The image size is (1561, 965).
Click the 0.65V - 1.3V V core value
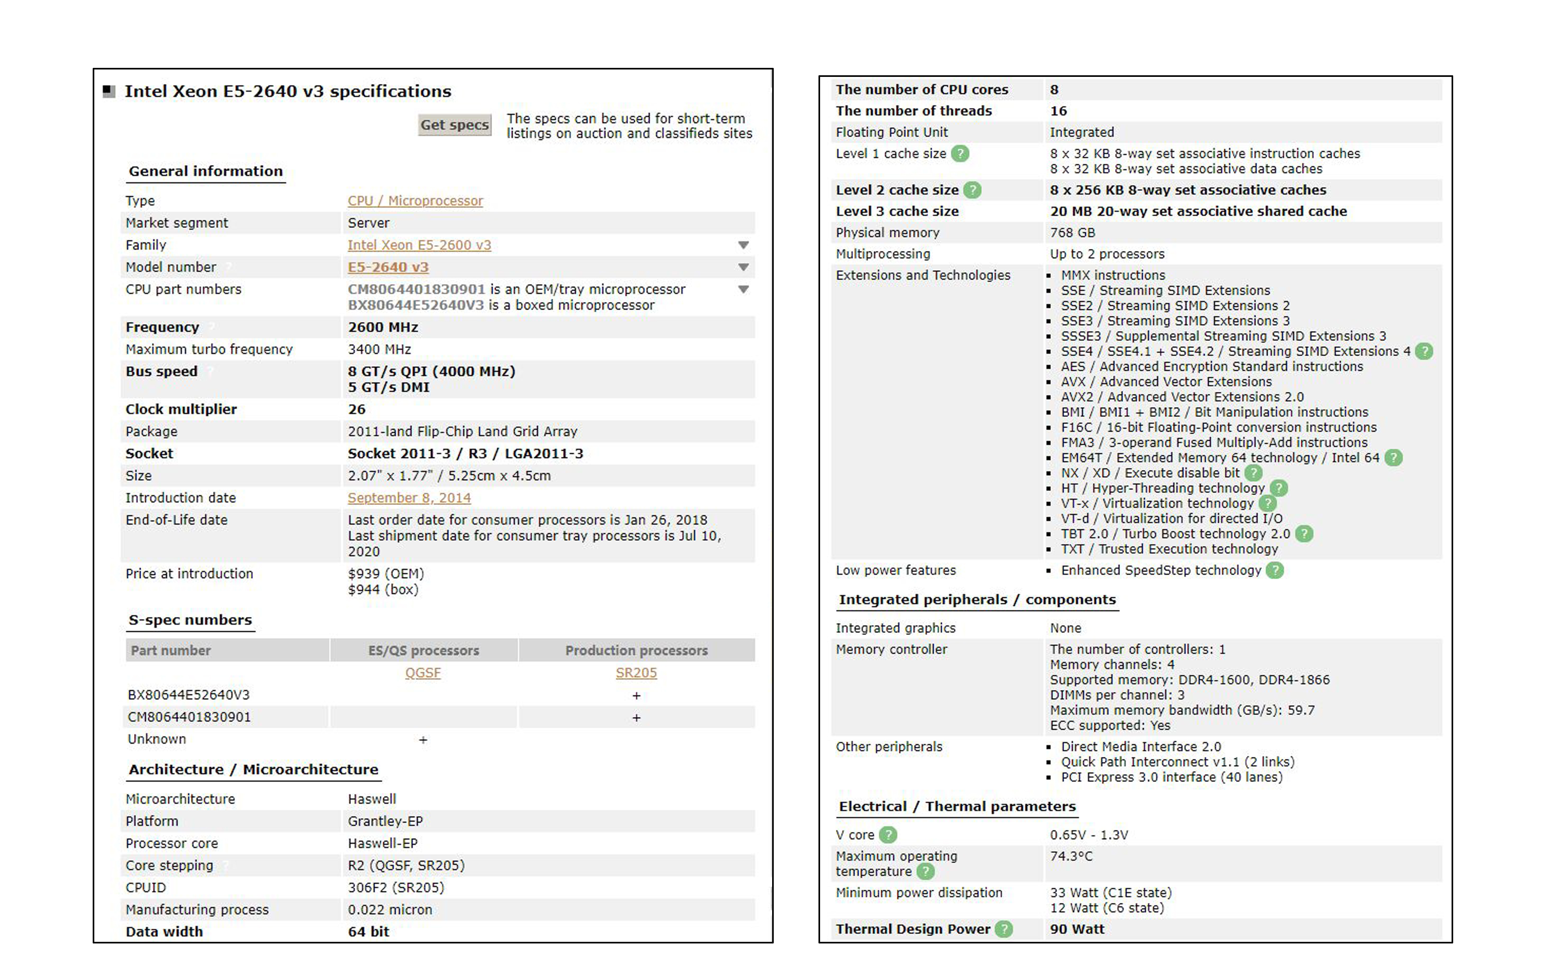1089,835
